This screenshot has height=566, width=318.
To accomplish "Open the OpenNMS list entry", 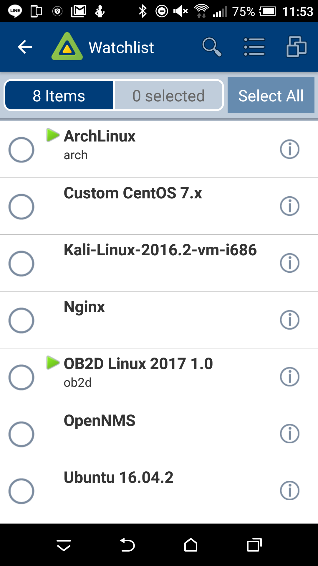I will (159, 434).
